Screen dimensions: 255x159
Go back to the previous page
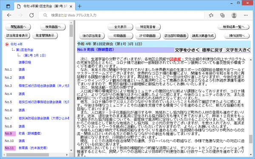(9, 15)
